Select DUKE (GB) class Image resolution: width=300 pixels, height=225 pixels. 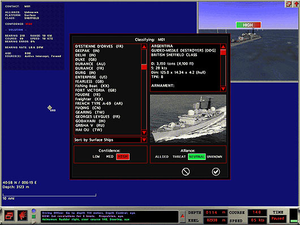85,59
